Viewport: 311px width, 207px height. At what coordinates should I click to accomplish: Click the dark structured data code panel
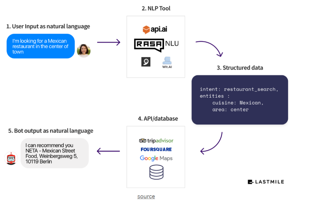tap(240, 100)
